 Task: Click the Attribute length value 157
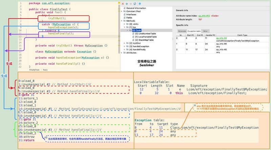[200, 20]
